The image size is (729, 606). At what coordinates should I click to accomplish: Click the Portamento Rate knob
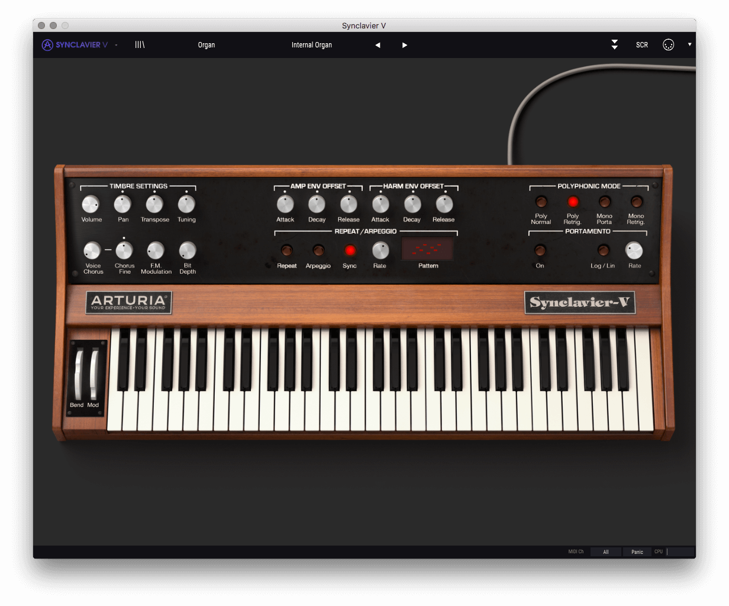tap(634, 251)
